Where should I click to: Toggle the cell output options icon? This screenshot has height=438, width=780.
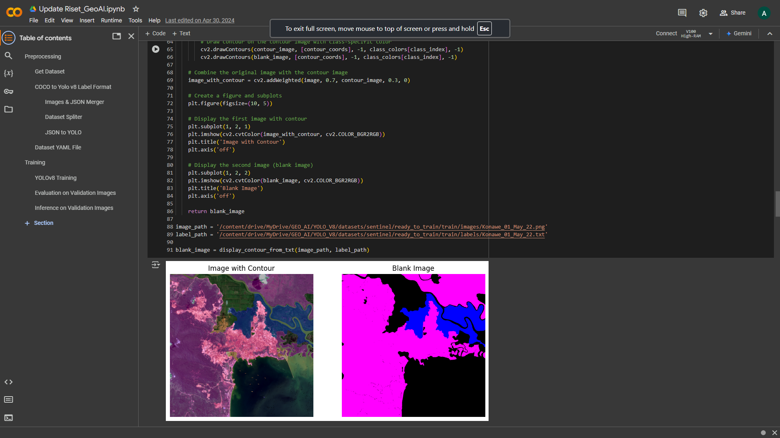pos(156,265)
